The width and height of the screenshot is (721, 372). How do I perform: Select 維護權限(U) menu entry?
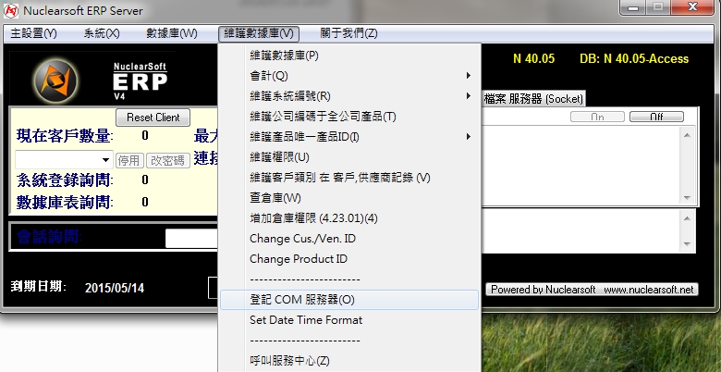(349, 157)
